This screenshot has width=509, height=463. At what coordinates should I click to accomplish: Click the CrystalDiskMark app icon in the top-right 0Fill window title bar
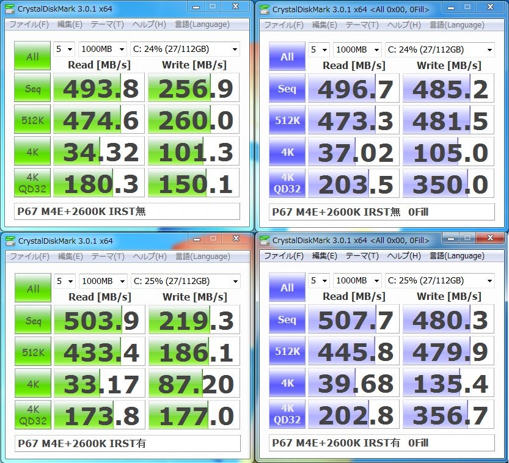pos(265,9)
